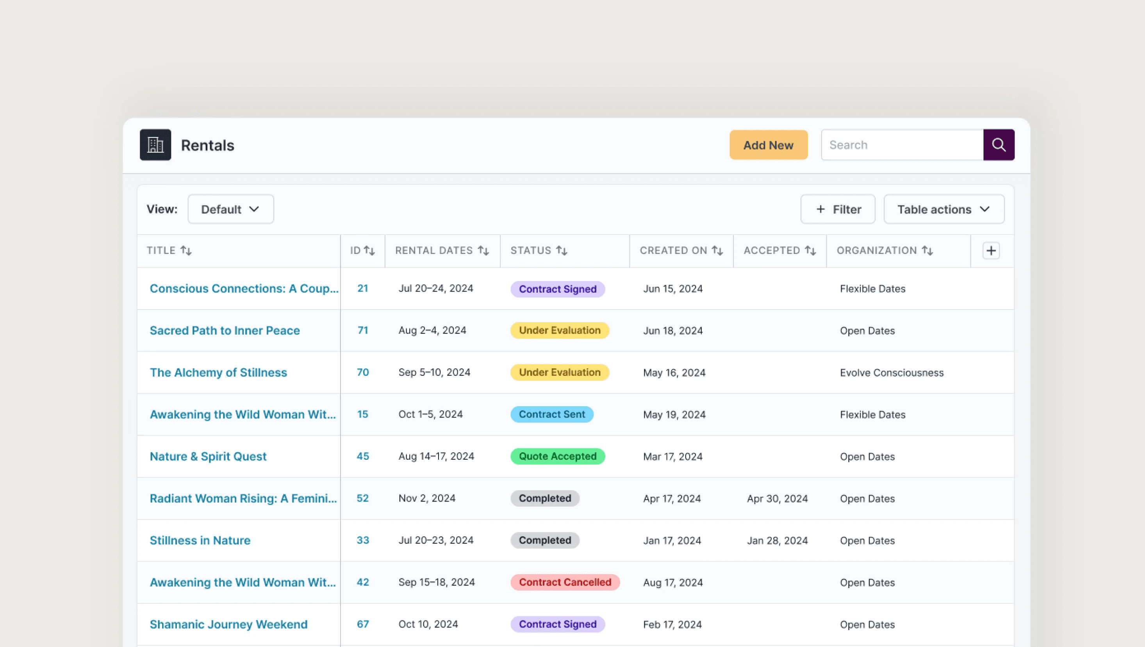
Task: Sort by Status column arrows
Action: pos(562,251)
